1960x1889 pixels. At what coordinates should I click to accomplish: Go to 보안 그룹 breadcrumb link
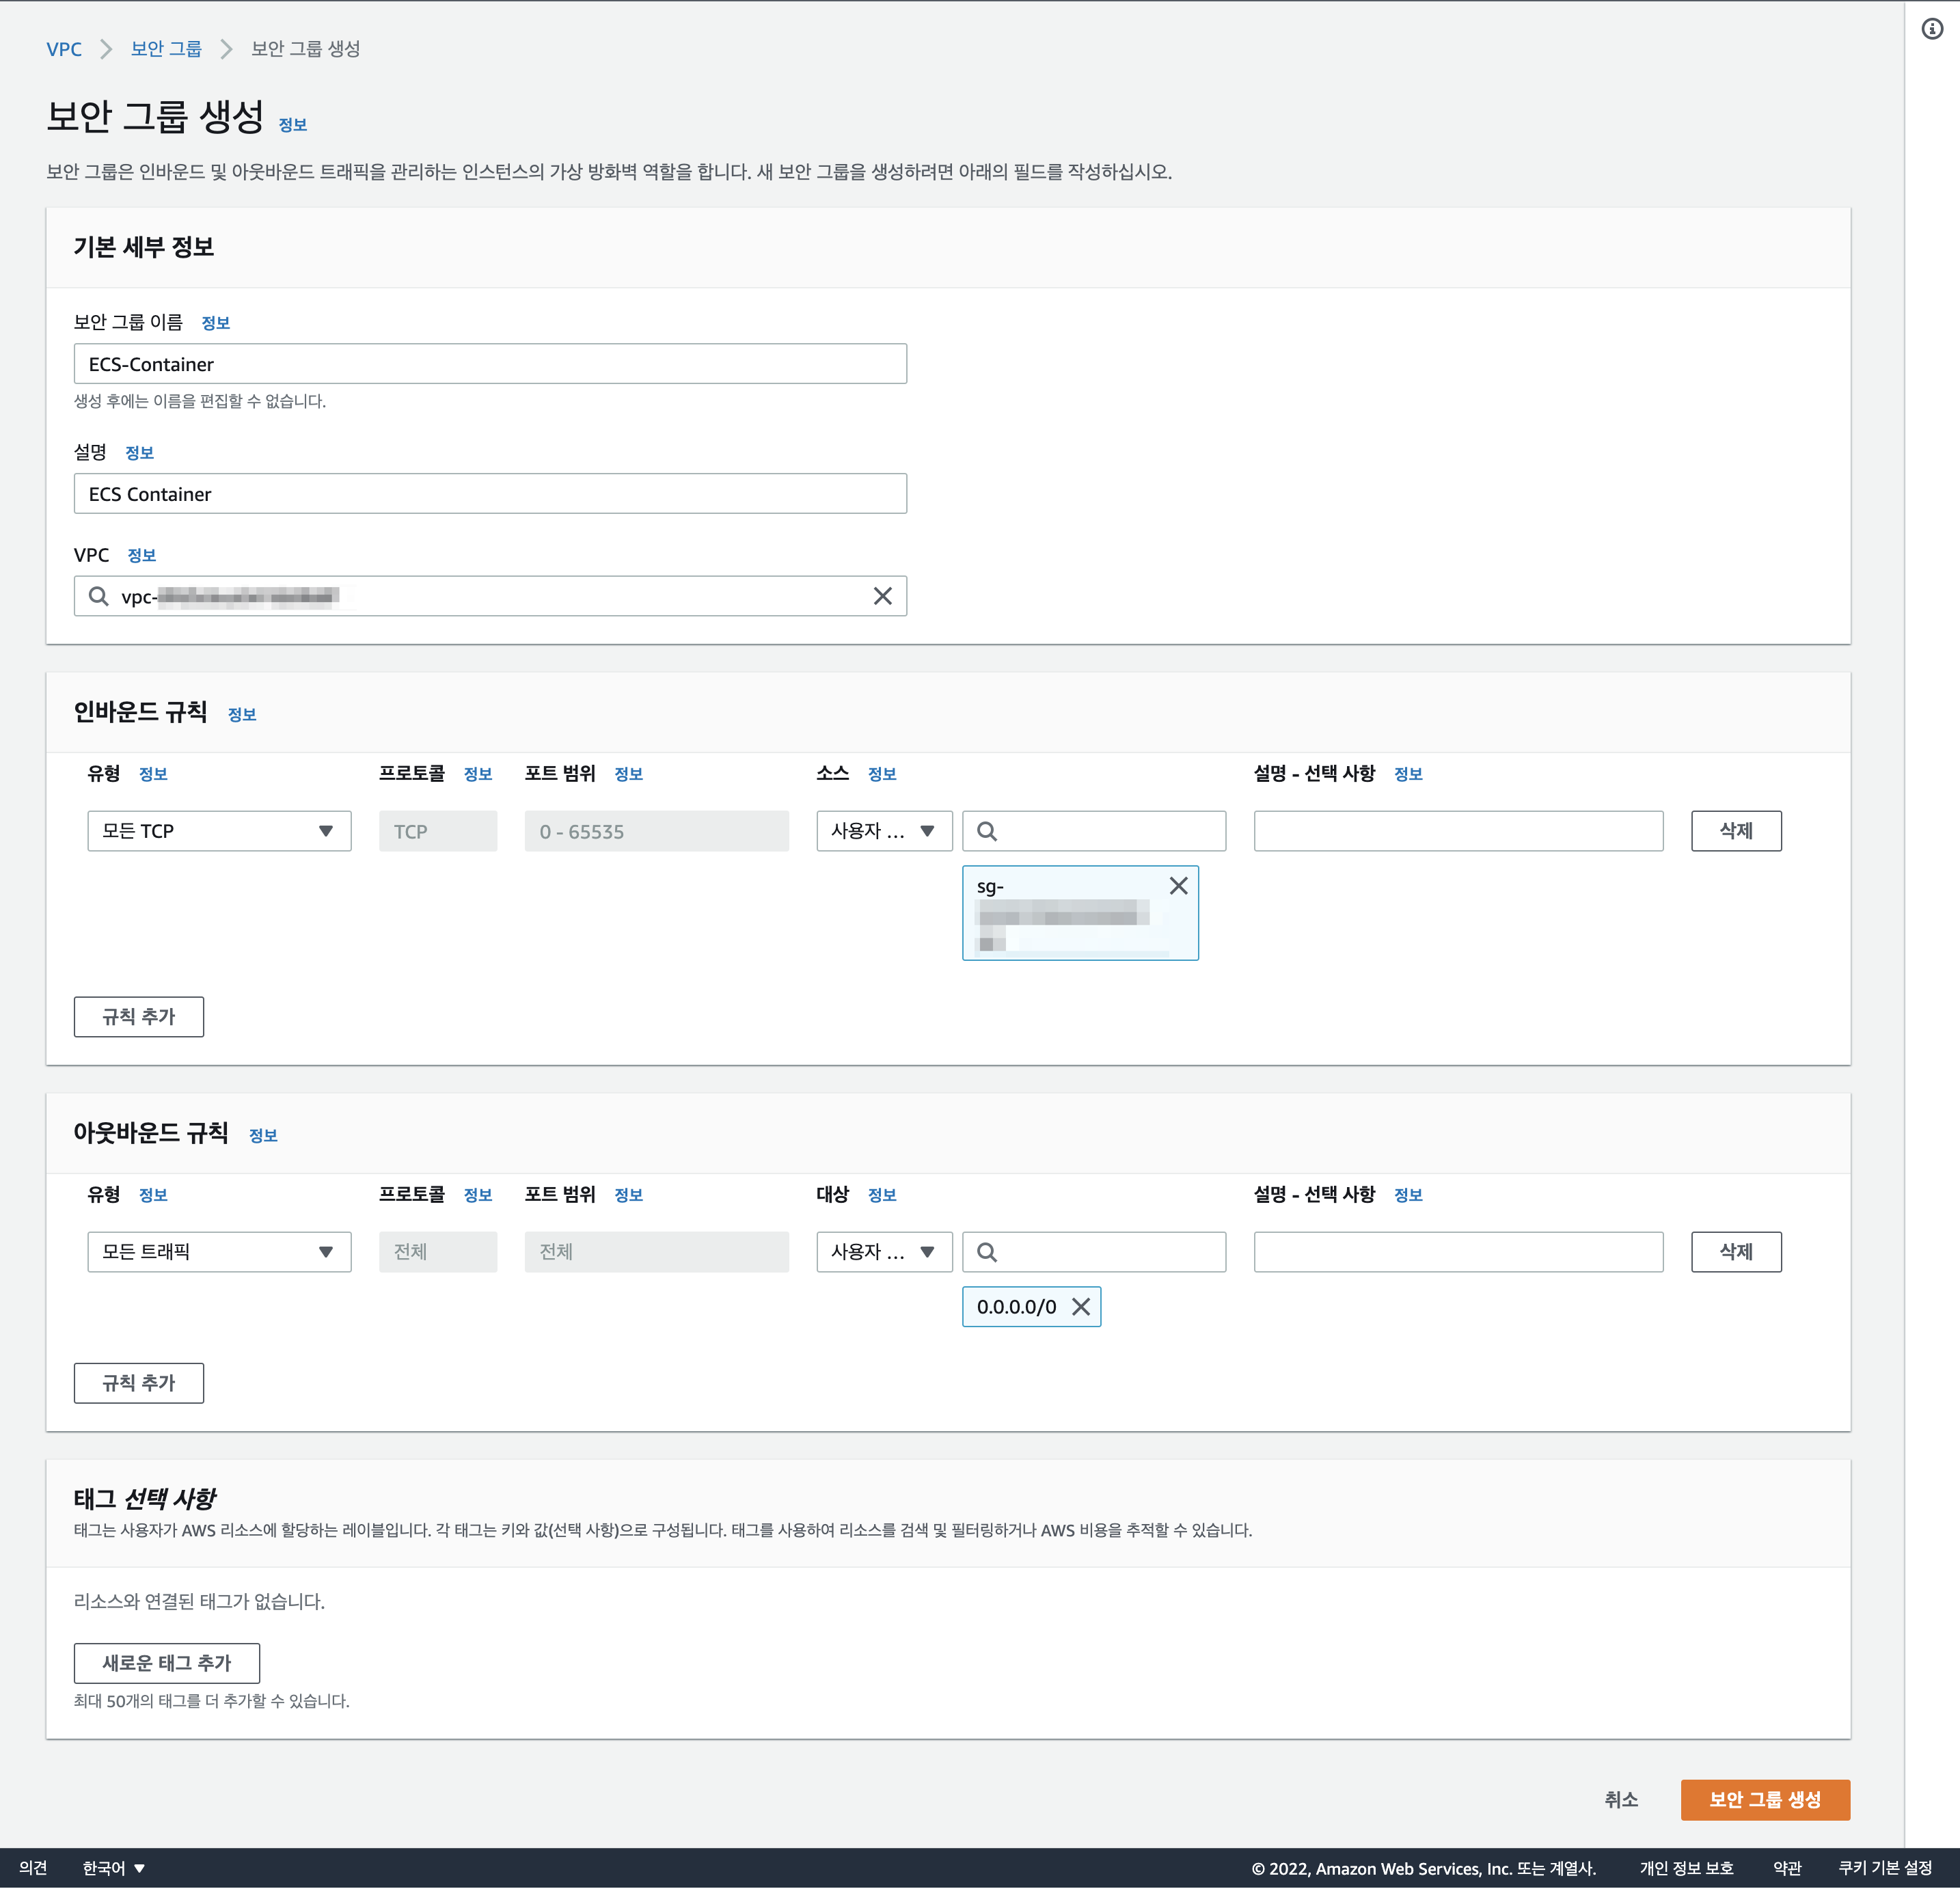click(x=166, y=49)
